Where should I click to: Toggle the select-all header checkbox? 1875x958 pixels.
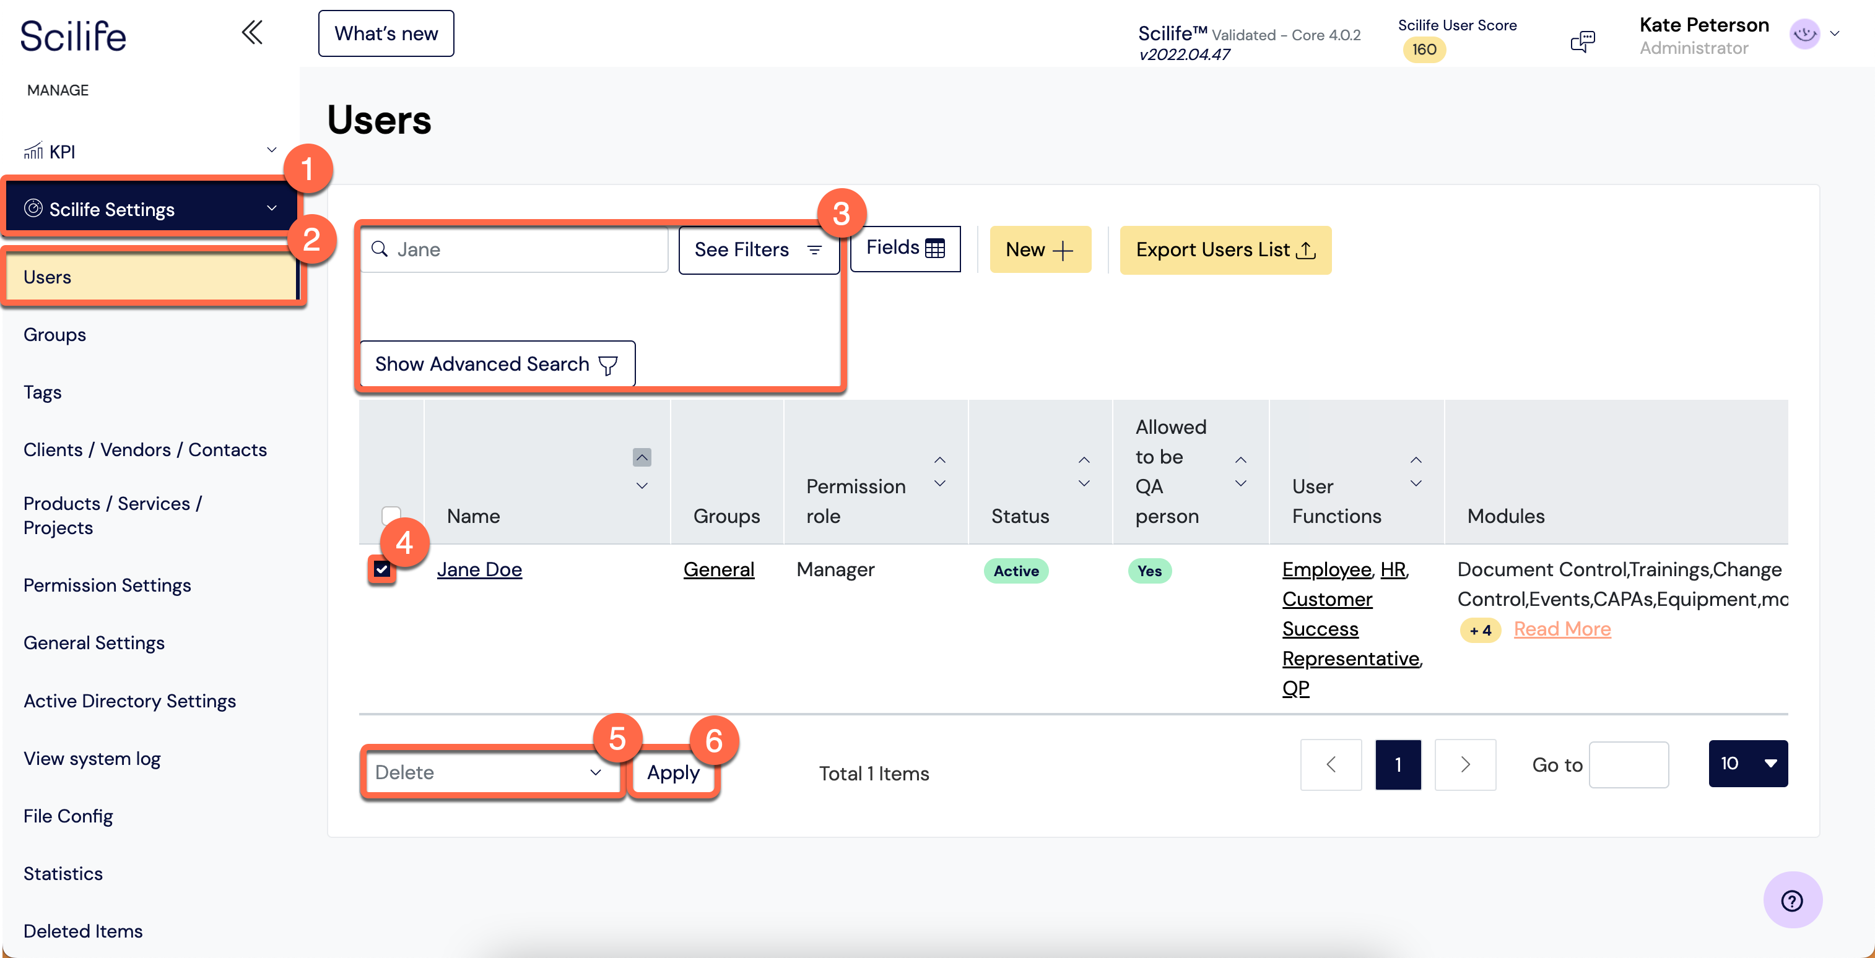pos(391,515)
